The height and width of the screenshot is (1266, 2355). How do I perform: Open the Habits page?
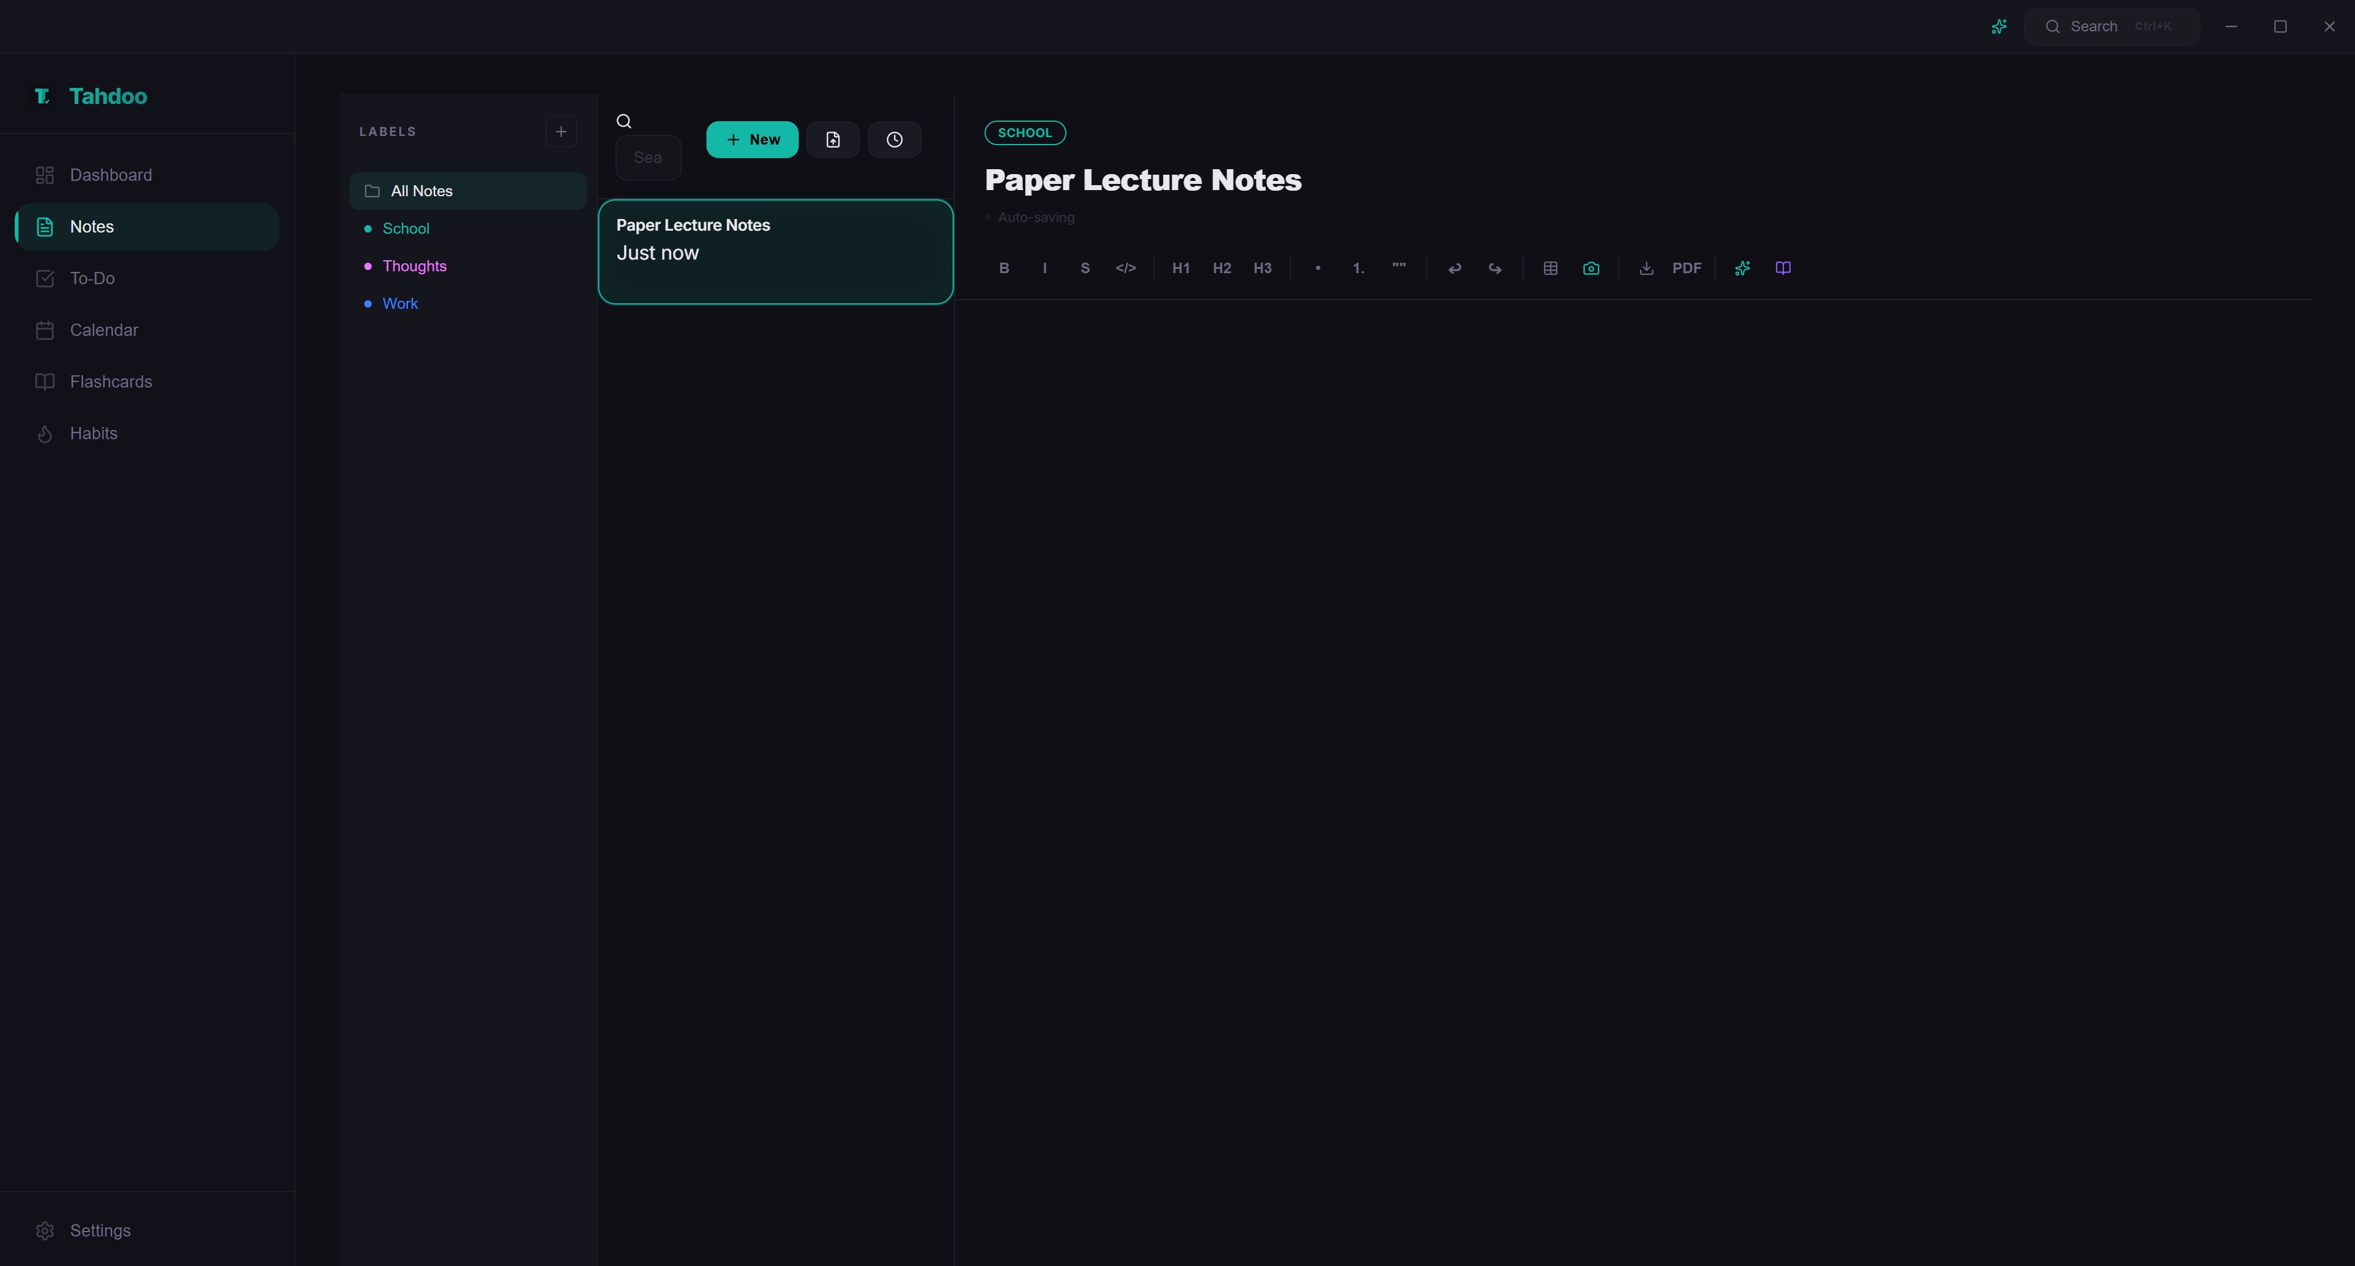pyautogui.click(x=147, y=433)
